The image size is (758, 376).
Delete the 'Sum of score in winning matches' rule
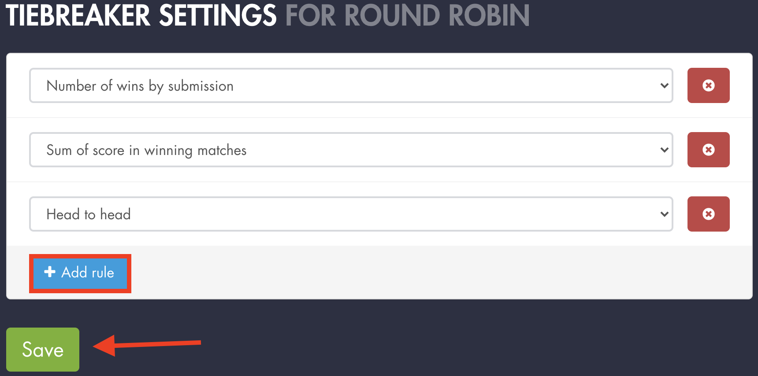coord(708,150)
